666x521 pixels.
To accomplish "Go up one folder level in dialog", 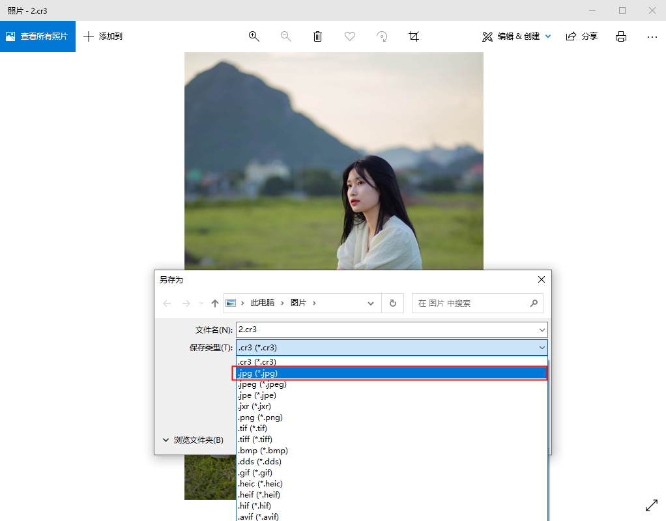I will (x=215, y=303).
